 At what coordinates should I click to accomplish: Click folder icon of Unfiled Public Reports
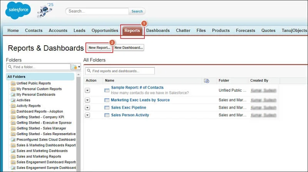(13, 83)
